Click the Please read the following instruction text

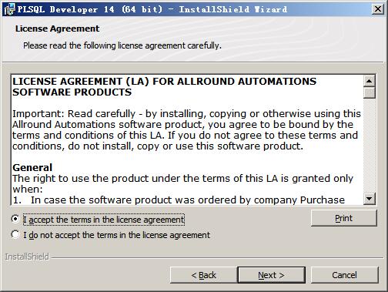point(122,45)
